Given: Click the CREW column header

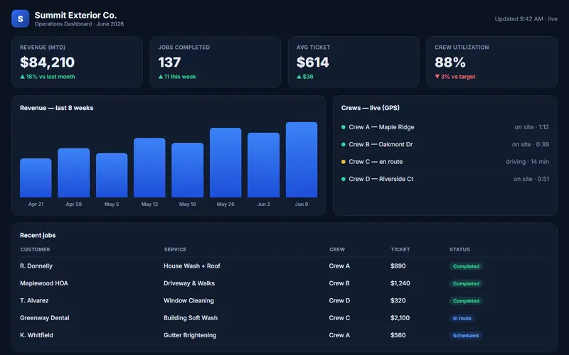Looking at the screenshot, I should point(337,250).
